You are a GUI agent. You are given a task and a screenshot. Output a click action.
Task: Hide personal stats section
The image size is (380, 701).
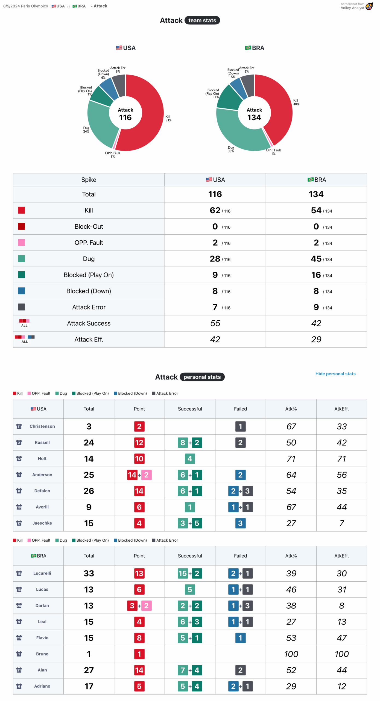tap(335, 374)
